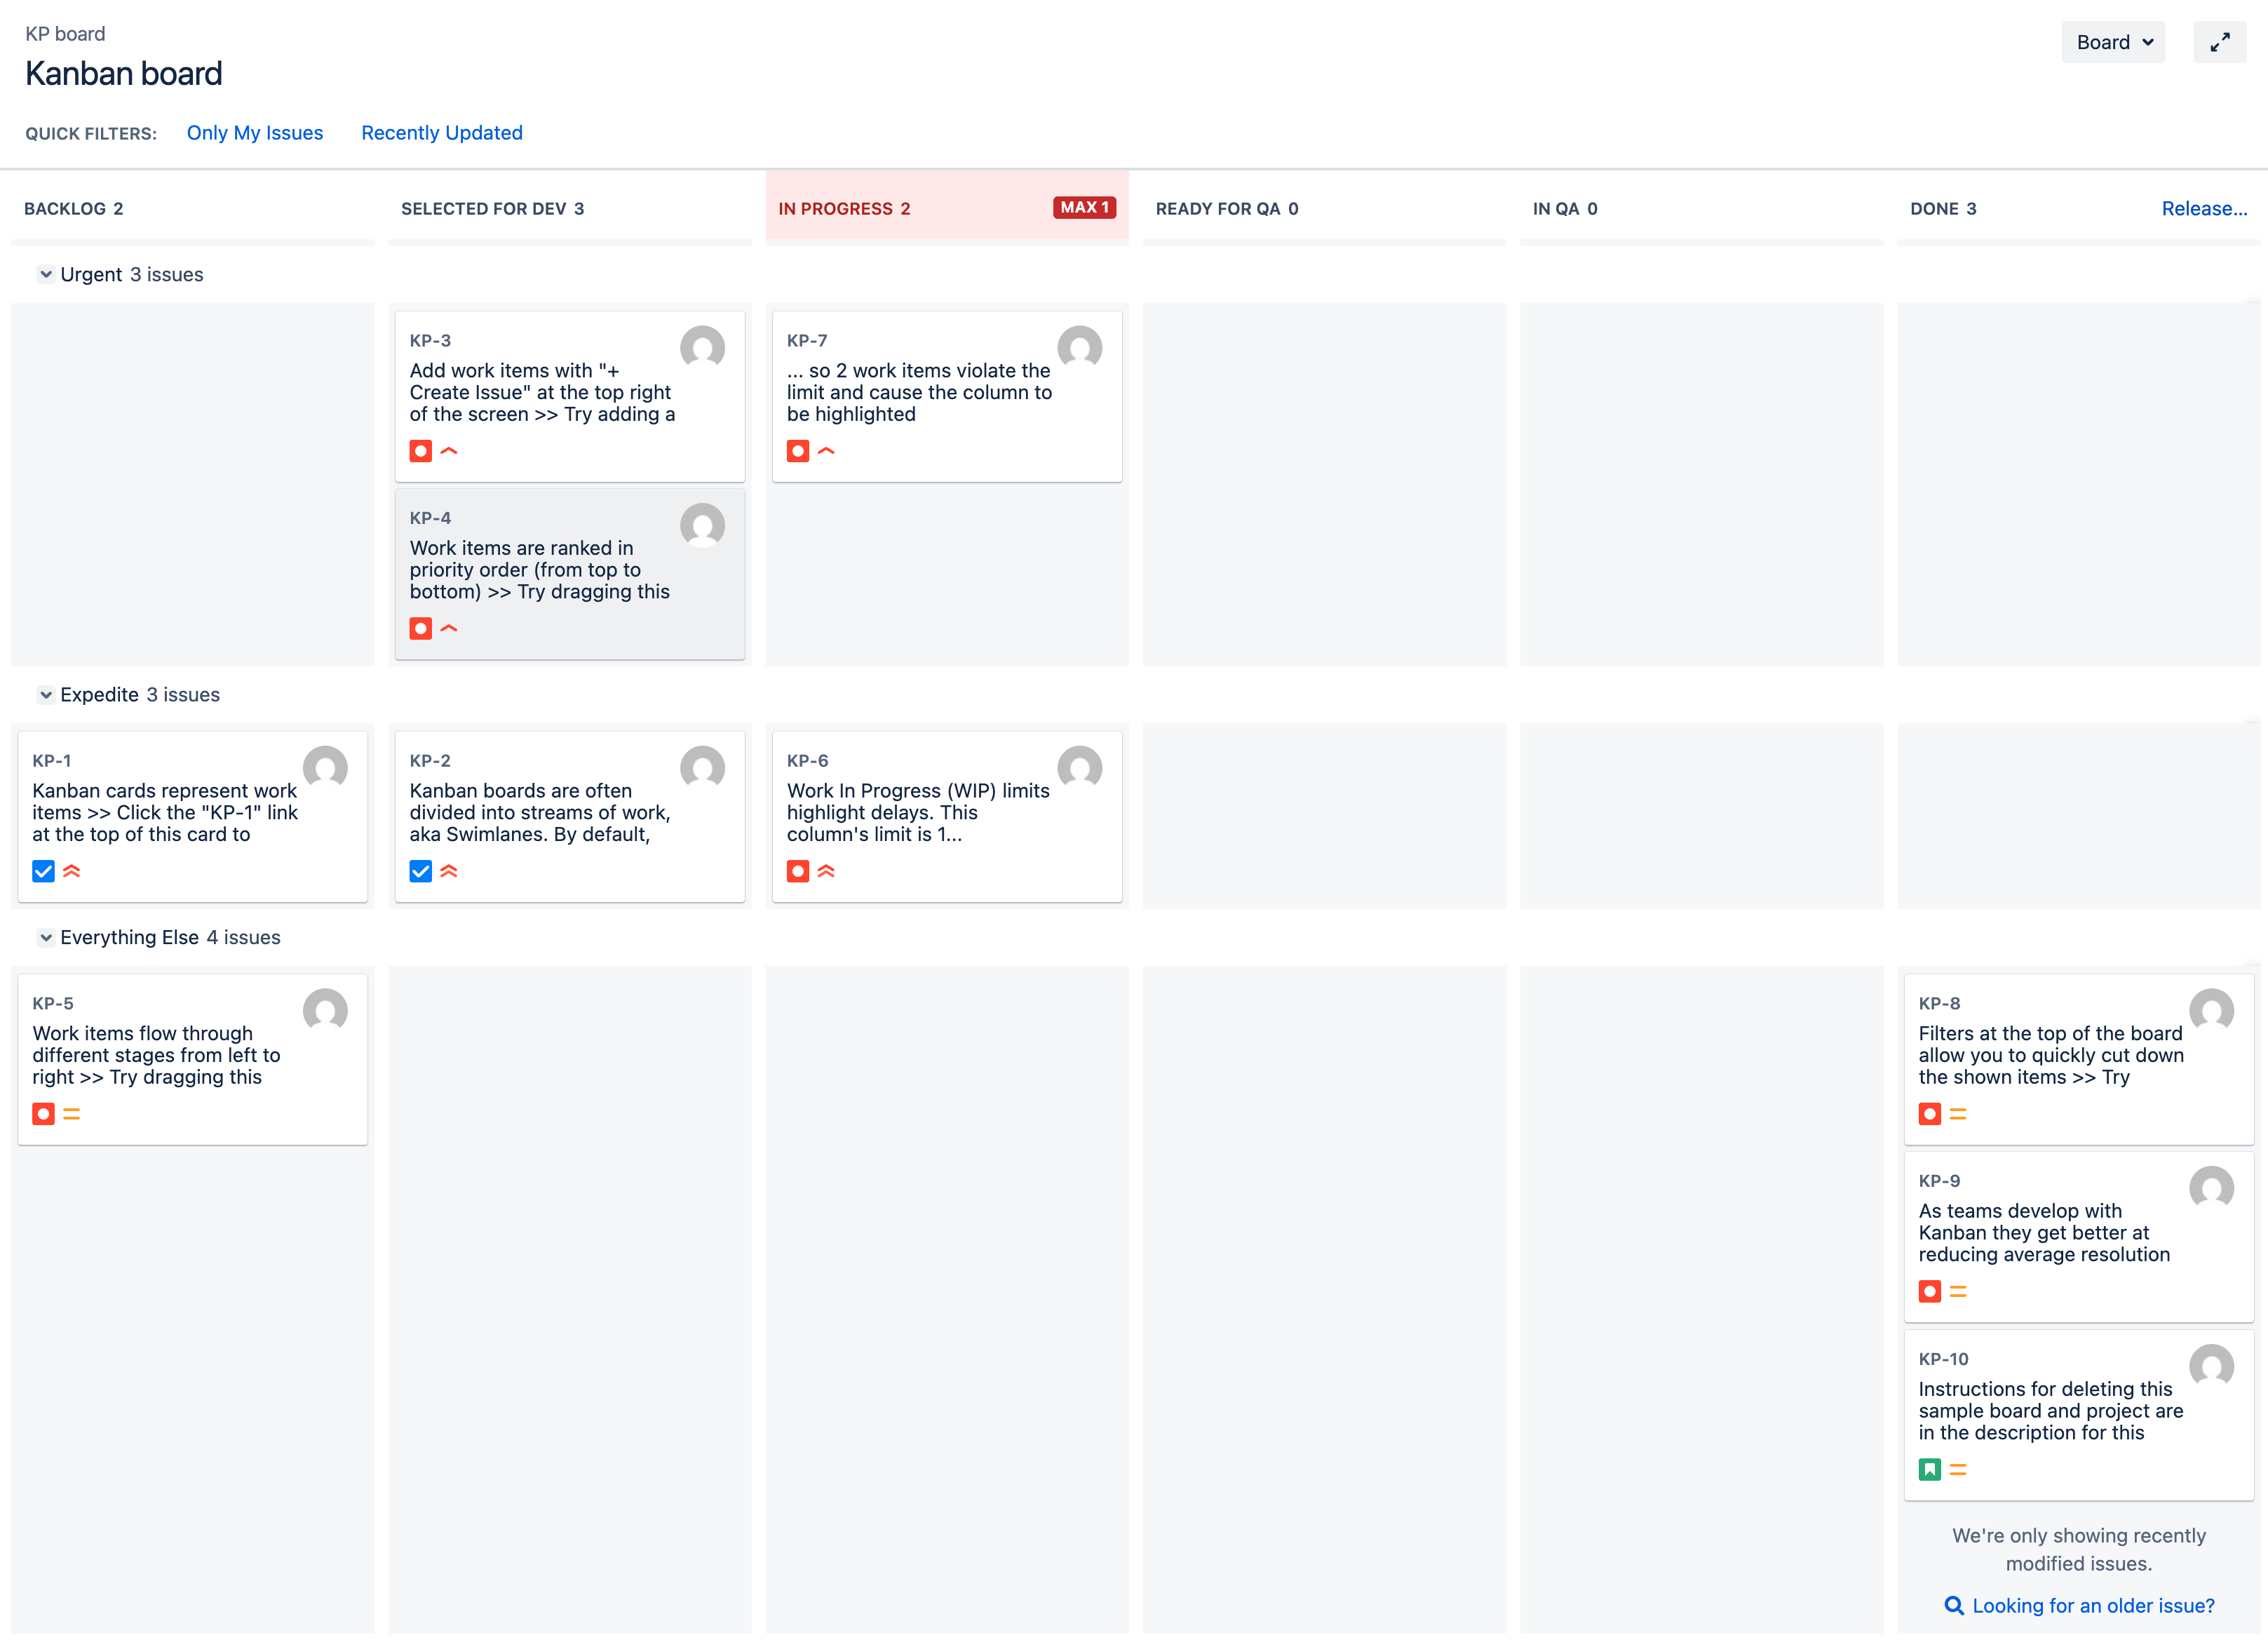This screenshot has width=2268, height=1647.
Task: Collapse the Expedite swimlane
Action: [46, 694]
